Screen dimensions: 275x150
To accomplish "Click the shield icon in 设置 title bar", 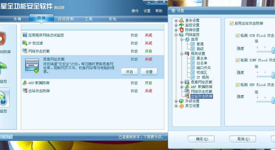I will click(x=173, y=10).
